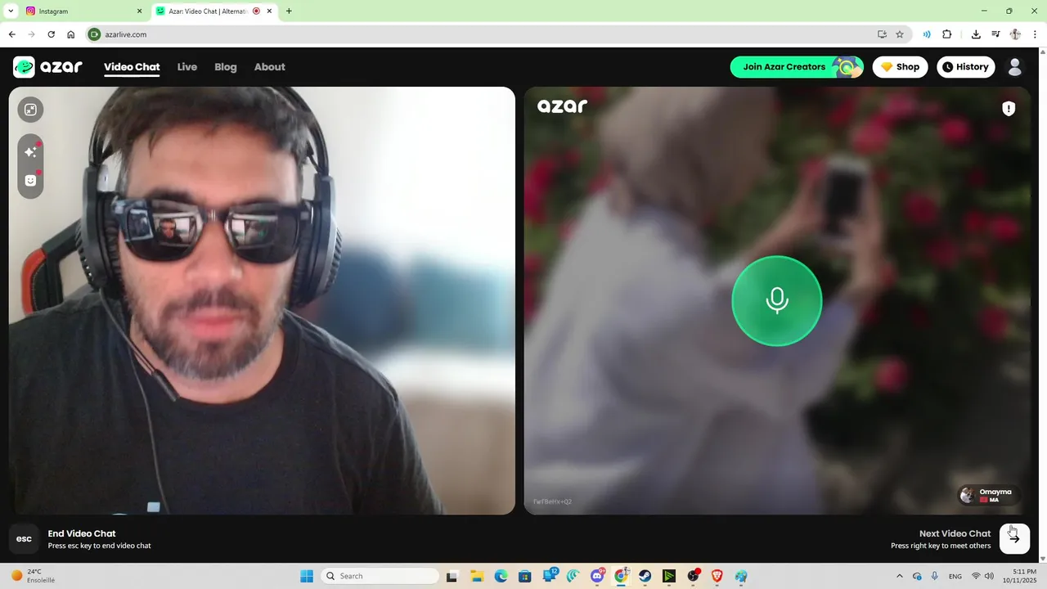The height and width of the screenshot is (589, 1047).
Task: Open the browser extensions puzzle menu
Action: pos(947,34)
